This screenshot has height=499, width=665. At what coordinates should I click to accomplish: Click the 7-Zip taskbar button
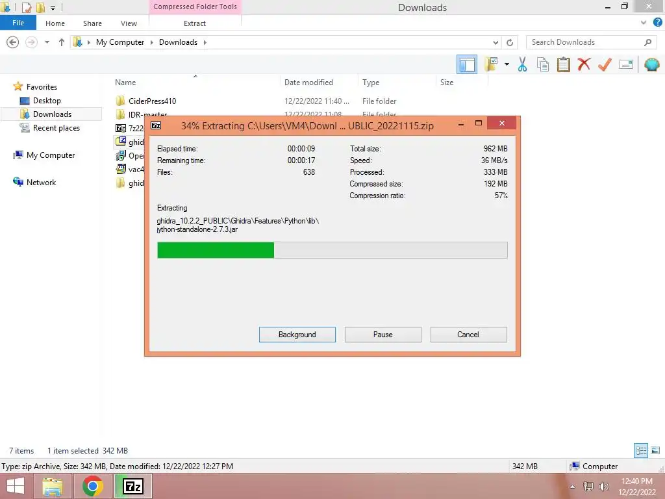coord(132,486)
